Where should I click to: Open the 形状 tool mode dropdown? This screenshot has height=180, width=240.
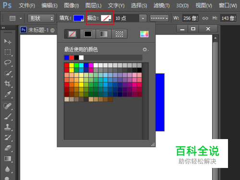click(x=41, y=18)
